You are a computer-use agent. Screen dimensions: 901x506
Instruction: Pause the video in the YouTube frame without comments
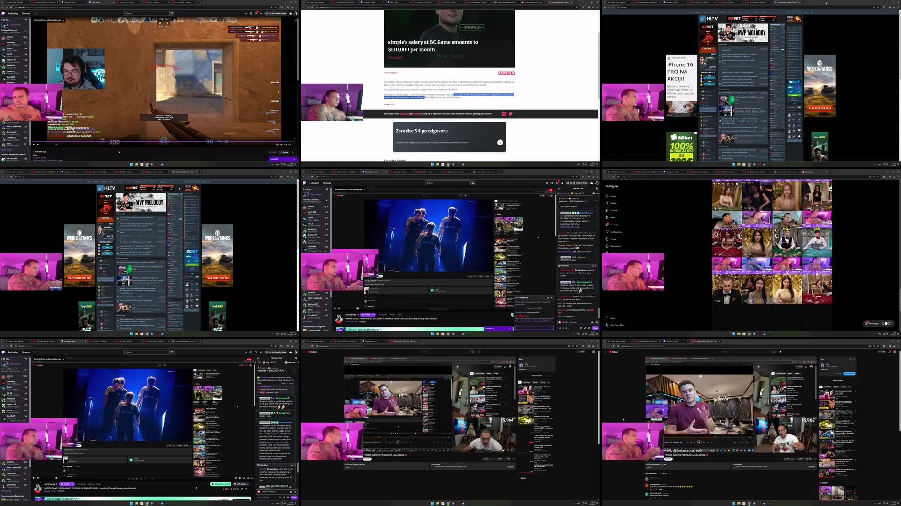pyautogui.click(x=398, y=442)
